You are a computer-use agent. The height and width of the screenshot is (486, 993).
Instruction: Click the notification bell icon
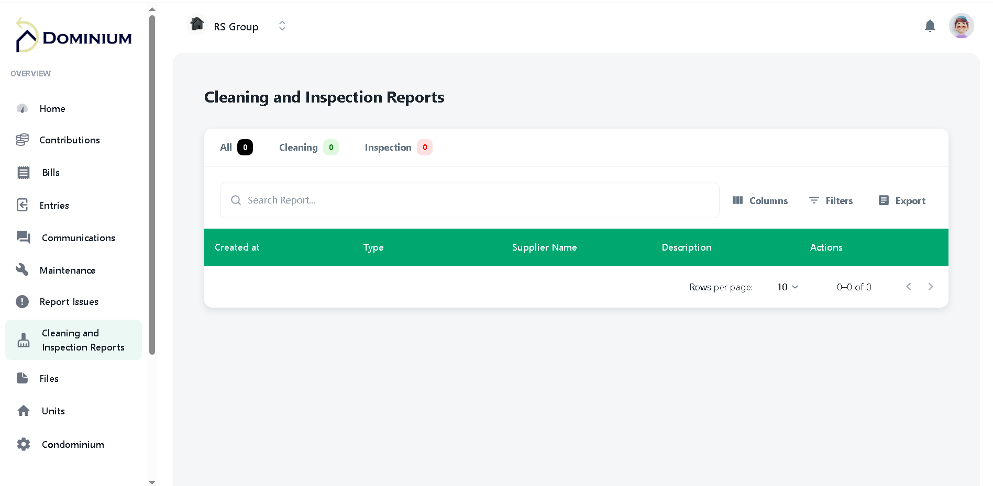click(930, 25)
